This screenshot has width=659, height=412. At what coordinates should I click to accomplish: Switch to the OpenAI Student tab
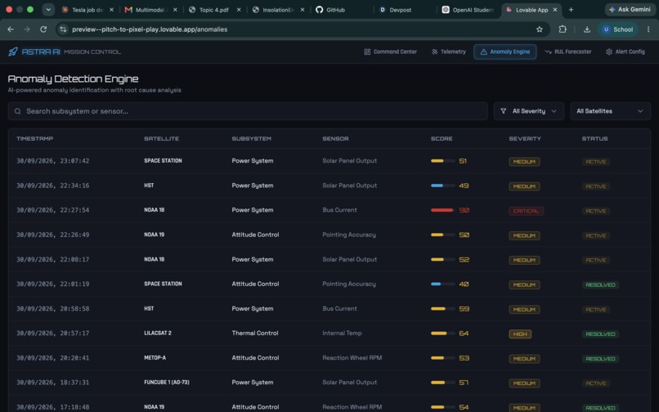468,10
